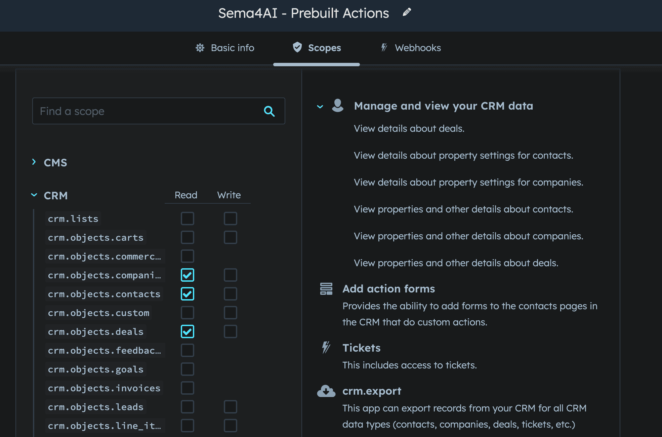
Task: Enable Write access for crm.objects.contacts
Action: [230, 293]
